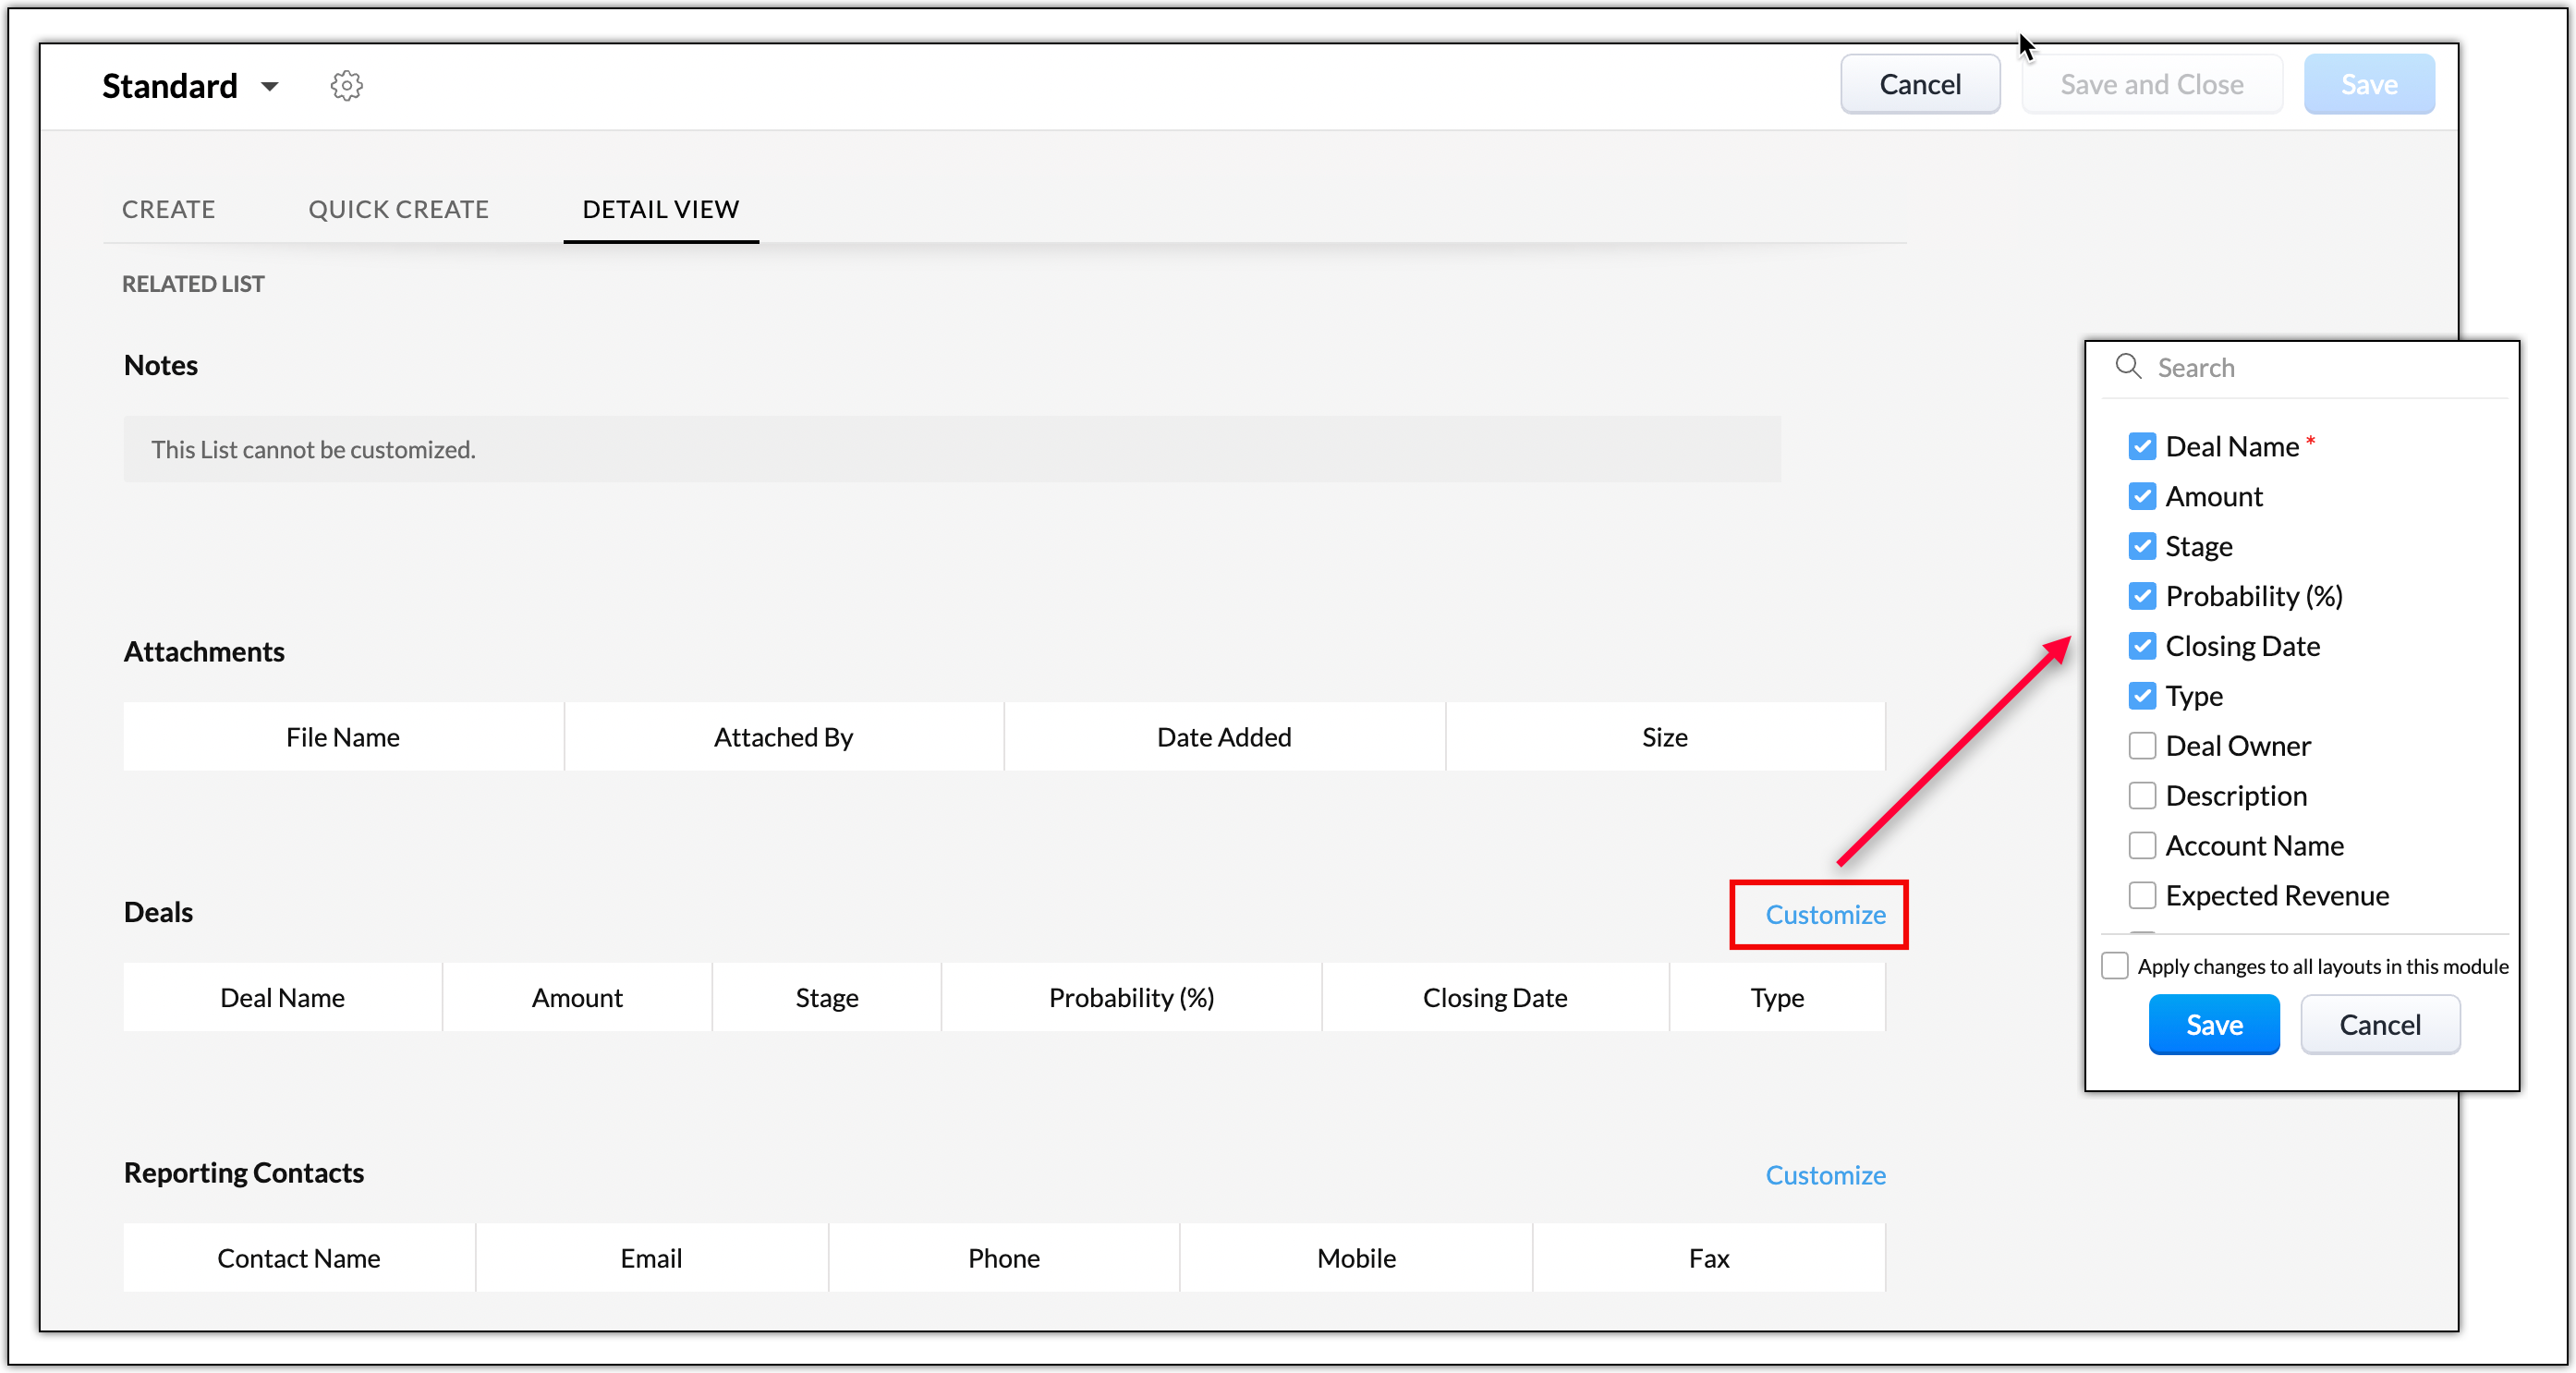Uncheck the Amount field checkbox
This screenshot has height=1373, width=2576.
(2142, 497)
